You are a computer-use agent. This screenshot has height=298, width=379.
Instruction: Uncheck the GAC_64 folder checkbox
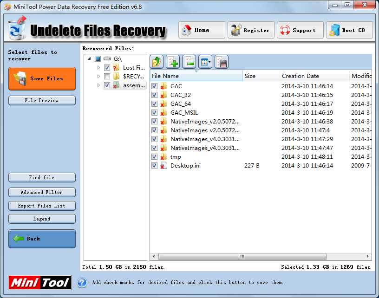coord(155,104)
